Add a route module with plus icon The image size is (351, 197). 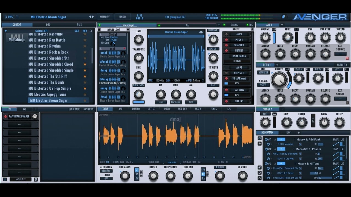(252, 29)
